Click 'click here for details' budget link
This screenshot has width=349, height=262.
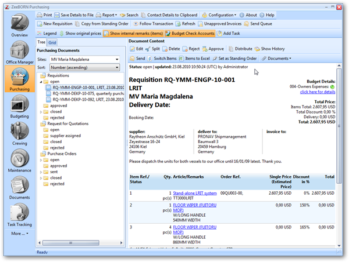(317, 92)
